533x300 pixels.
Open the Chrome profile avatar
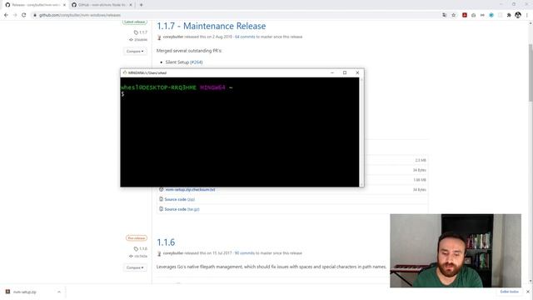(x=518, y=15)
